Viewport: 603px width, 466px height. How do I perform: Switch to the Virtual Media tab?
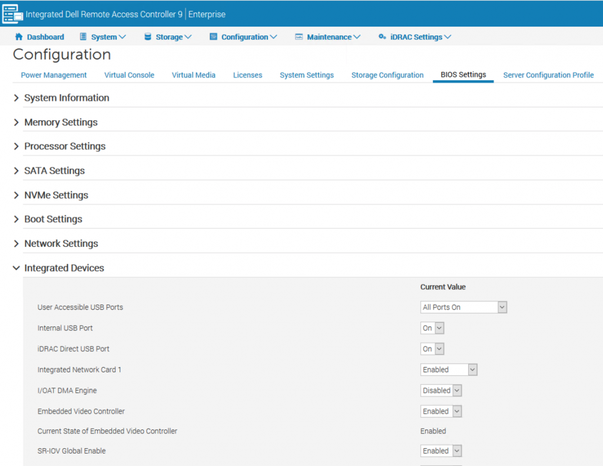pyautogui.click(x=193, y=75)
